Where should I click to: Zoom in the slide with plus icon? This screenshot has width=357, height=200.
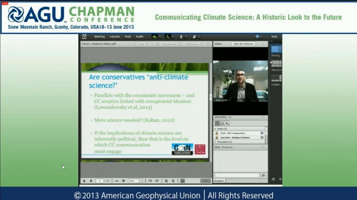click(x=123, y=181)
